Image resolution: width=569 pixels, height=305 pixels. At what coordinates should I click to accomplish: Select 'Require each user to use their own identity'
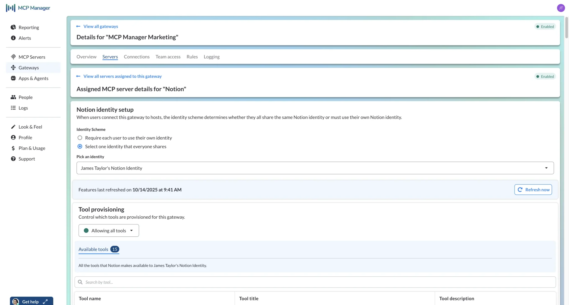click(x=80, y=137)
